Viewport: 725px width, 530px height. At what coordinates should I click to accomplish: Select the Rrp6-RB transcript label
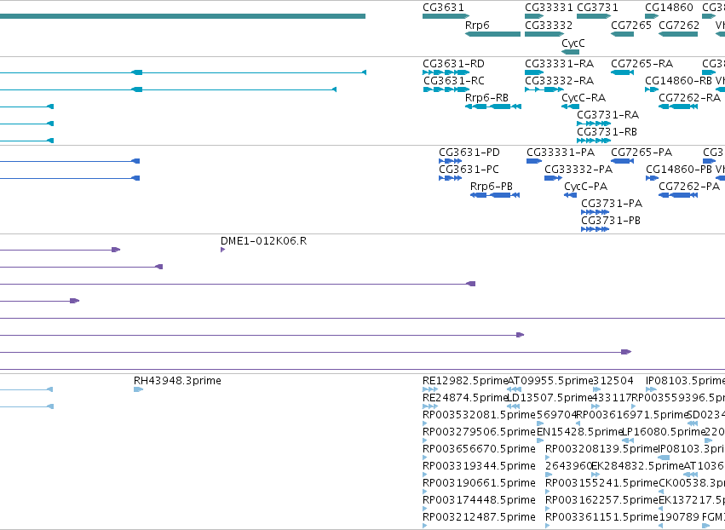pyautogui.click(x=486, y=98)
